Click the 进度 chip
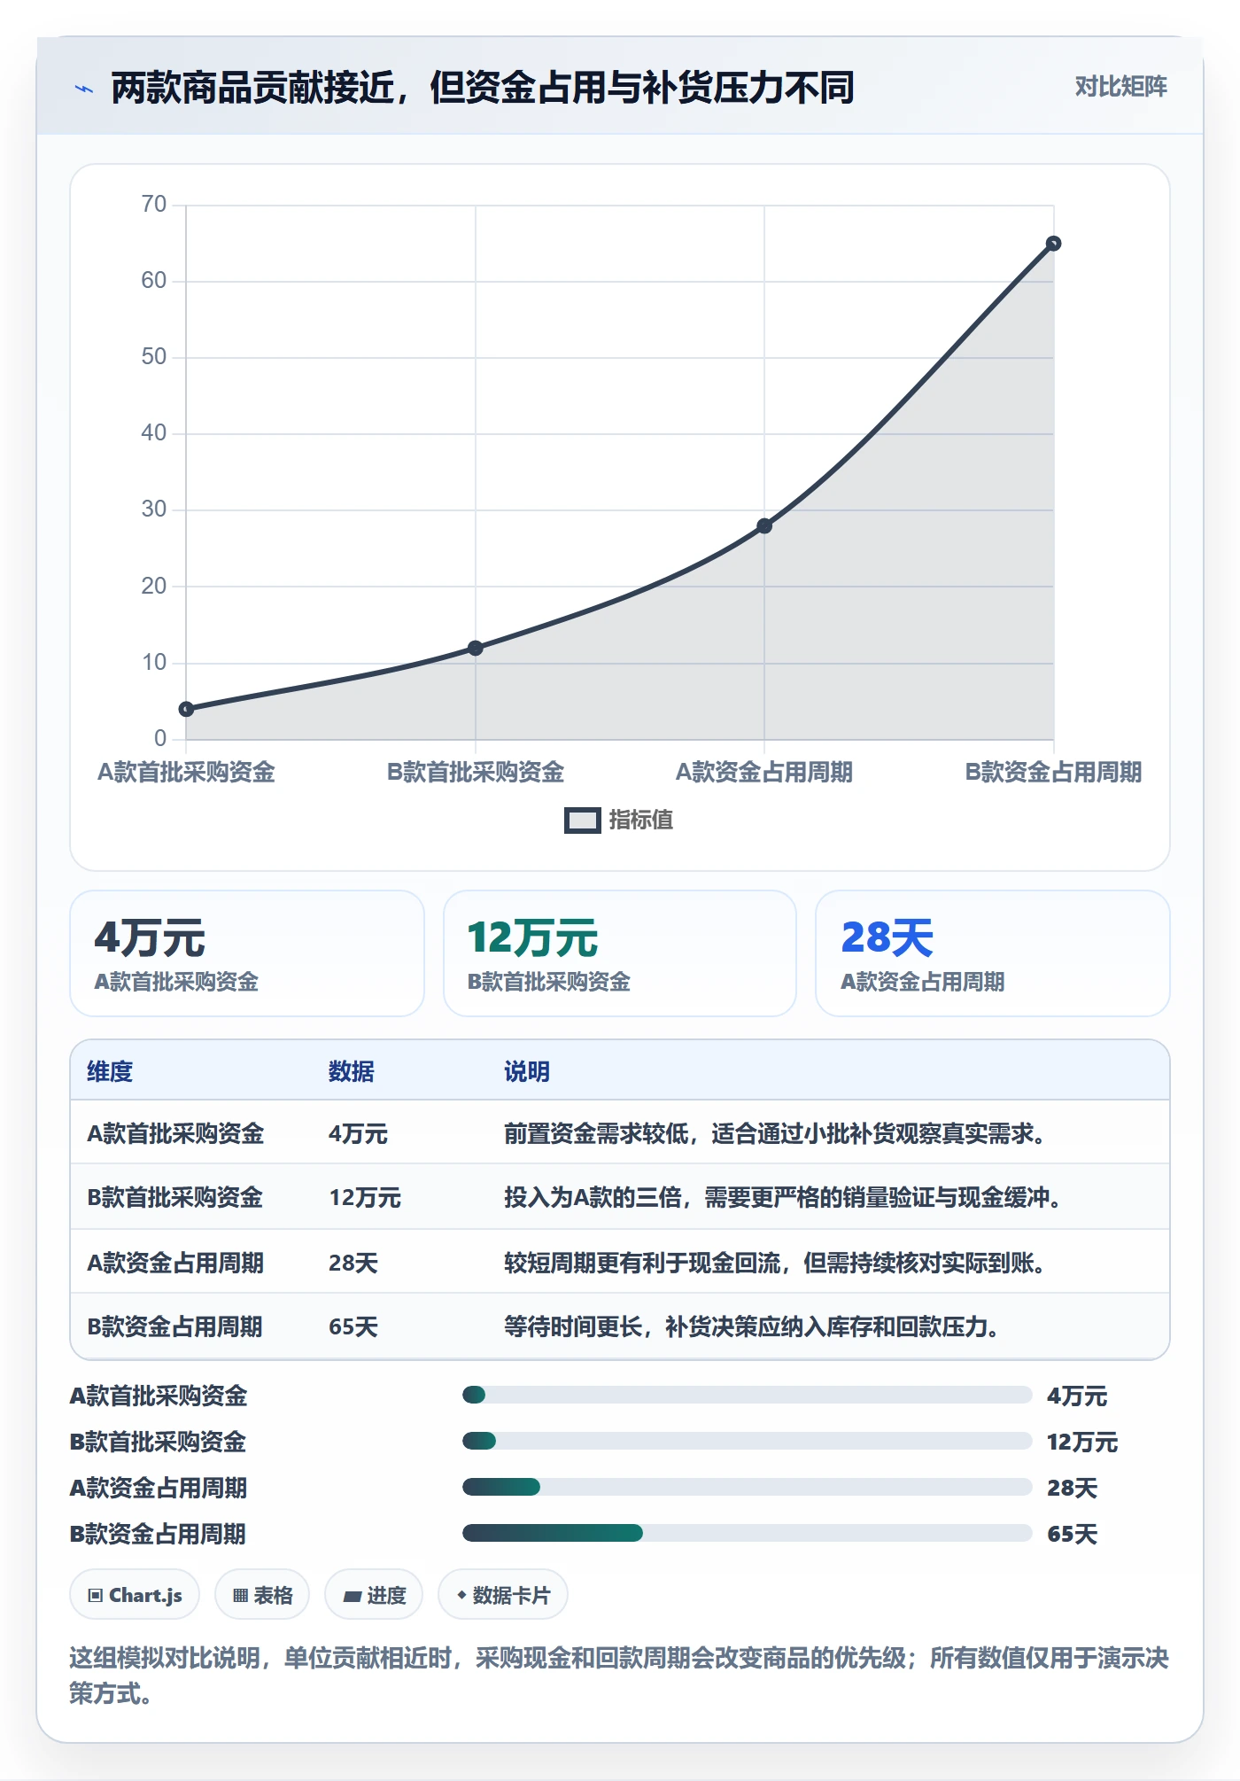 [374, 1595]
